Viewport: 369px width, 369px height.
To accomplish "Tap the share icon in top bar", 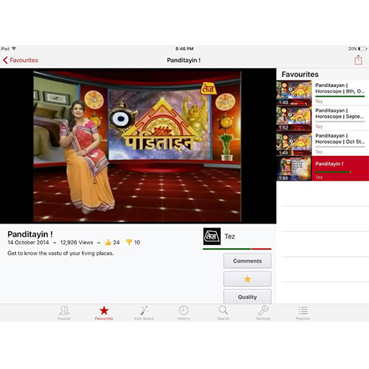I will (x=358, y=60).
